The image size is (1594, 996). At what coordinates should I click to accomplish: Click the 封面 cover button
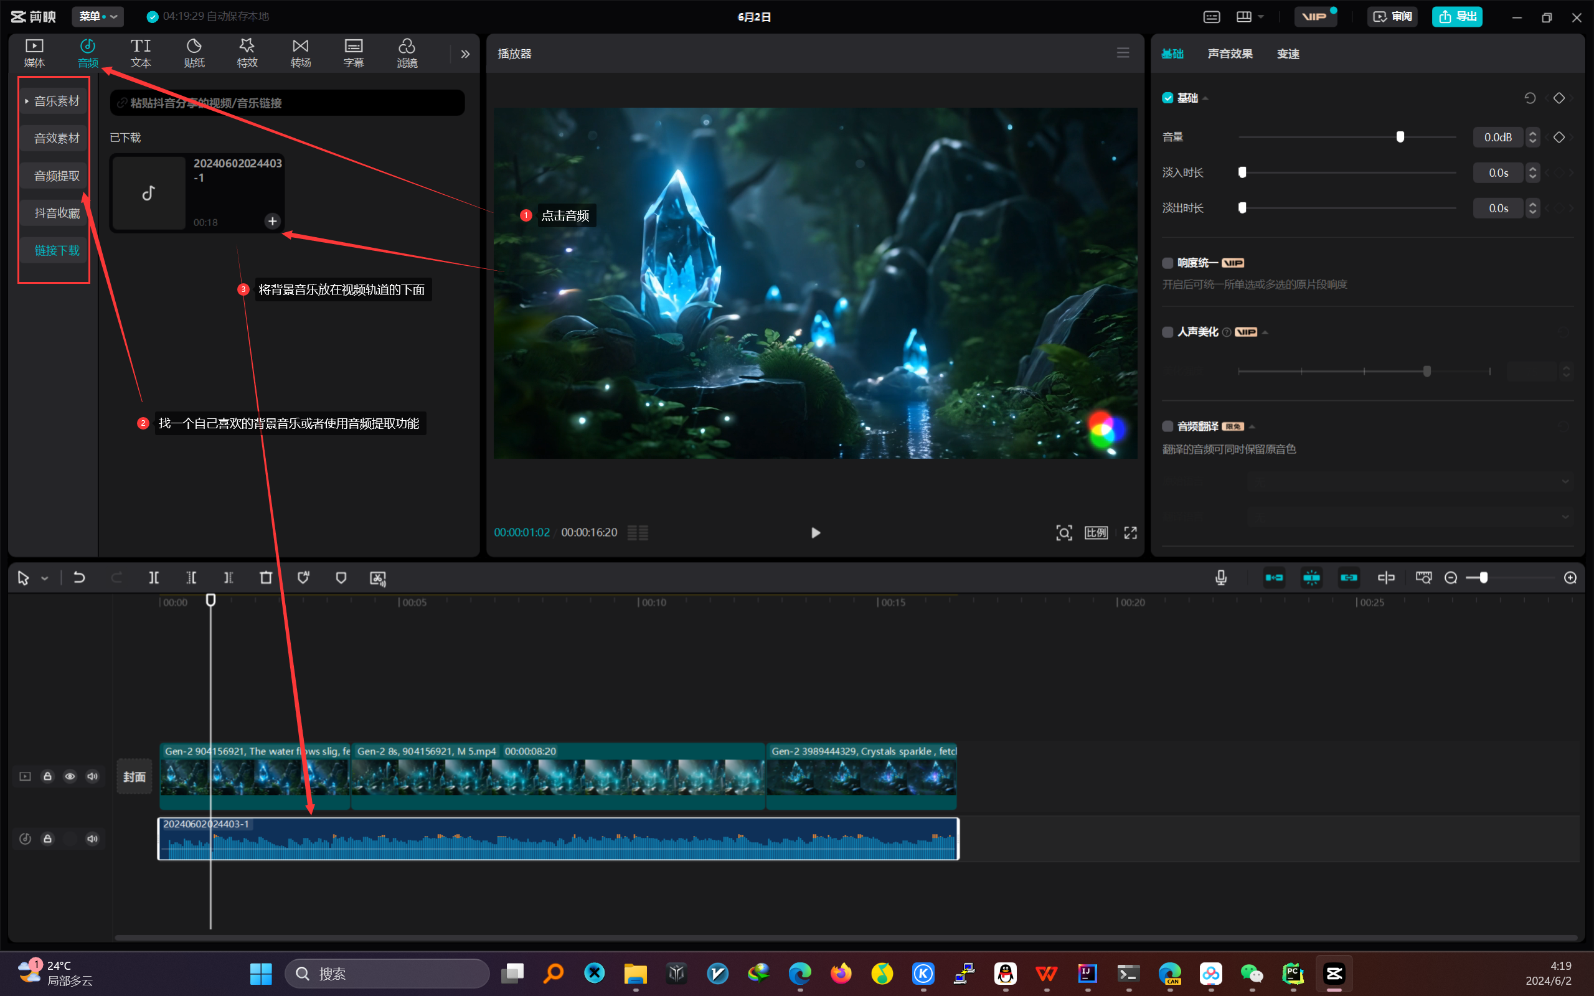[x=134, y=777]
